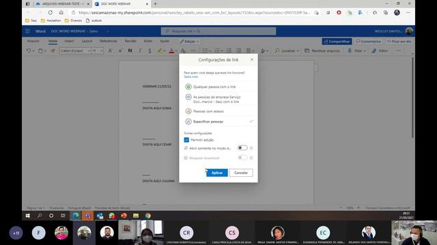Viewport: 437px width, 245px height.
Task: Click the Ditar microphone icon
Action: pos(350,51)
